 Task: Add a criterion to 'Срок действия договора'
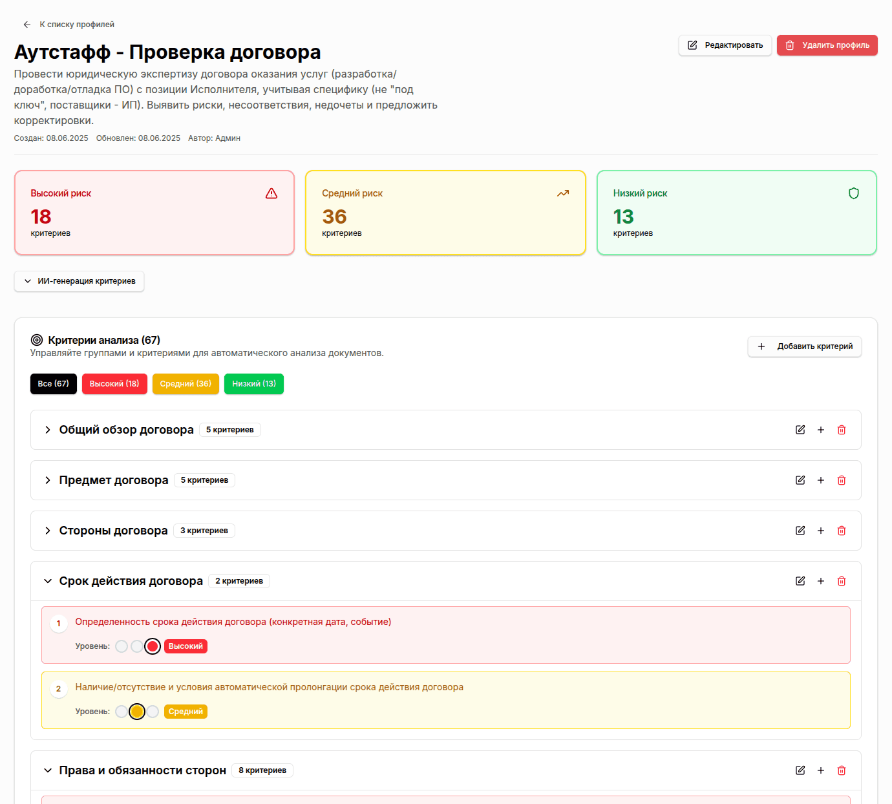[821, 581]
